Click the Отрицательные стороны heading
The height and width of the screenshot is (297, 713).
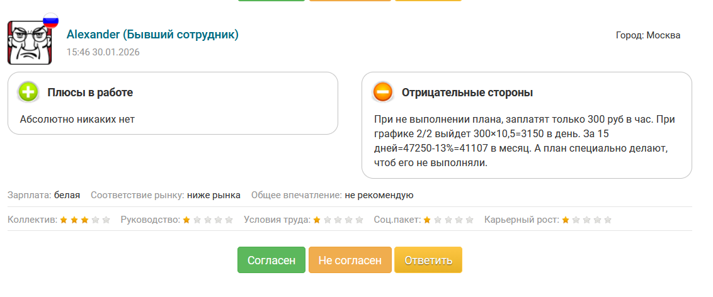click(467, 92)
